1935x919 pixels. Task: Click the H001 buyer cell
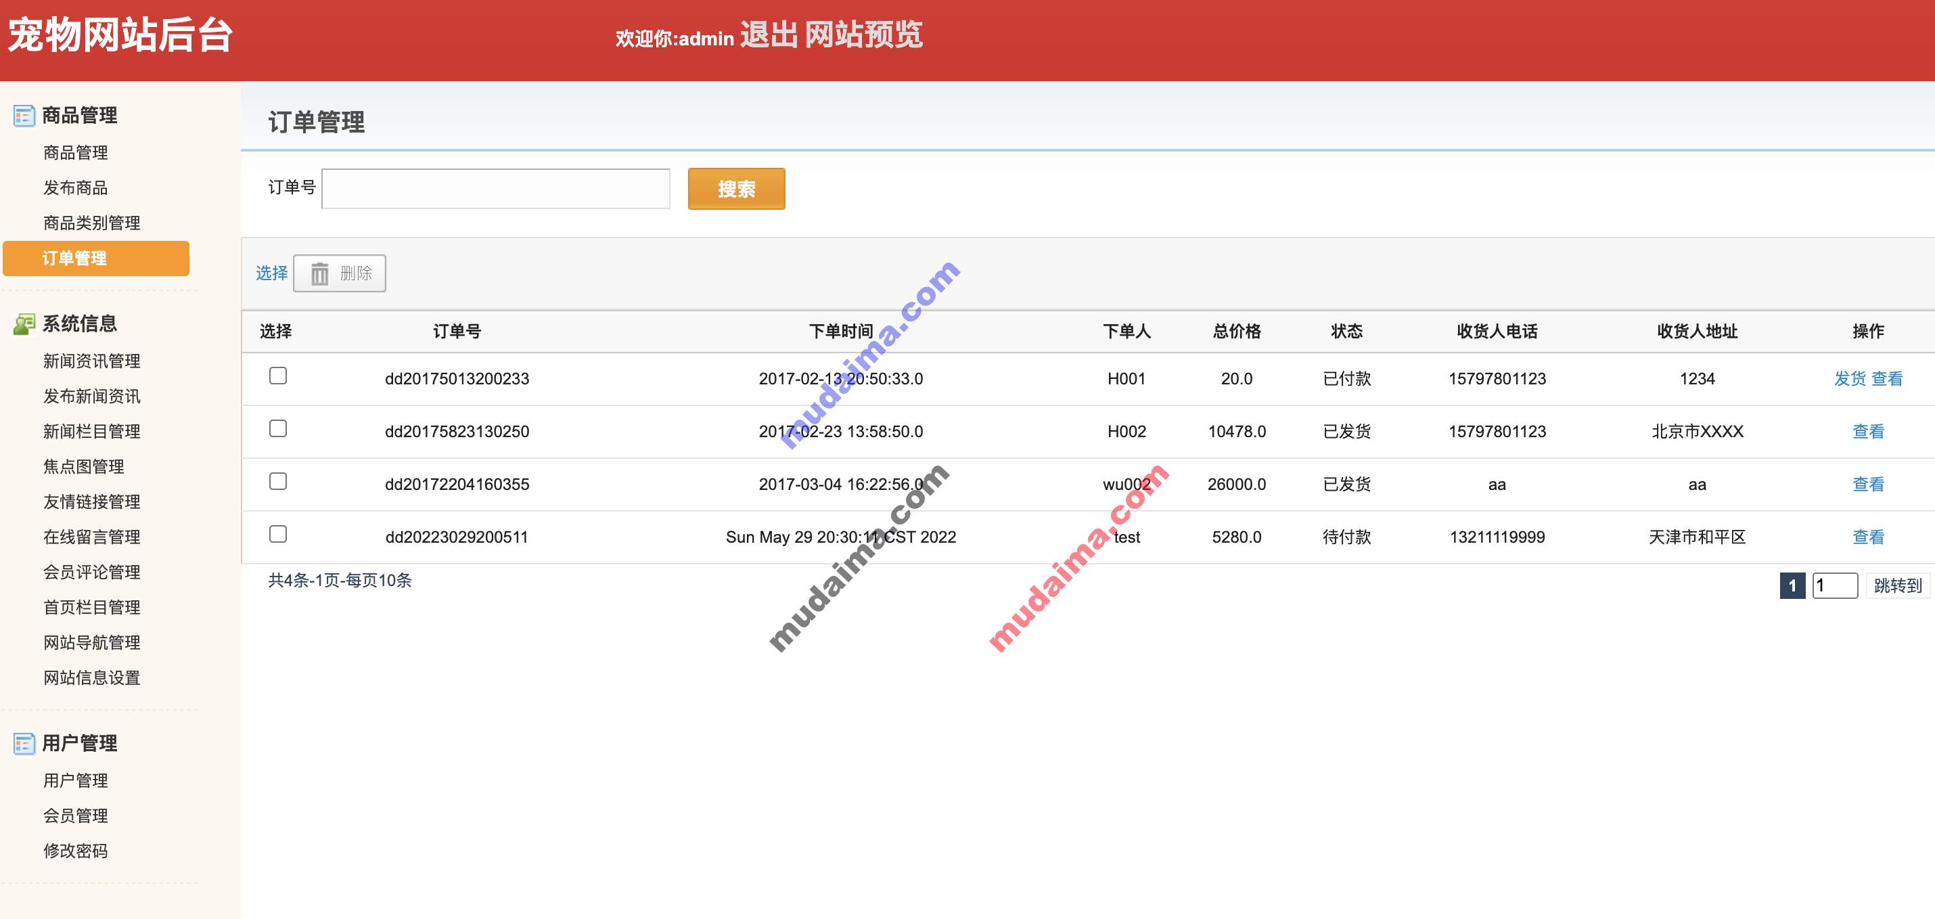click(1126, 379)
